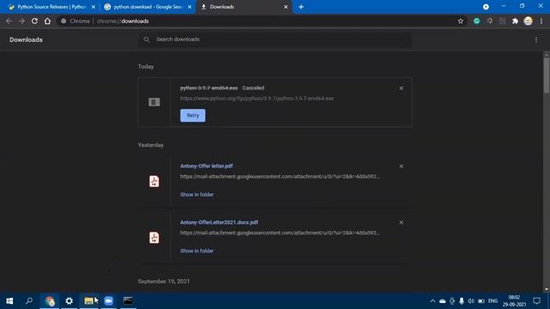Open the Antony-Offer letter.pdf file link
Image resolution: width=550 pixels, height=309 pixels.
(x=206, y=166)
